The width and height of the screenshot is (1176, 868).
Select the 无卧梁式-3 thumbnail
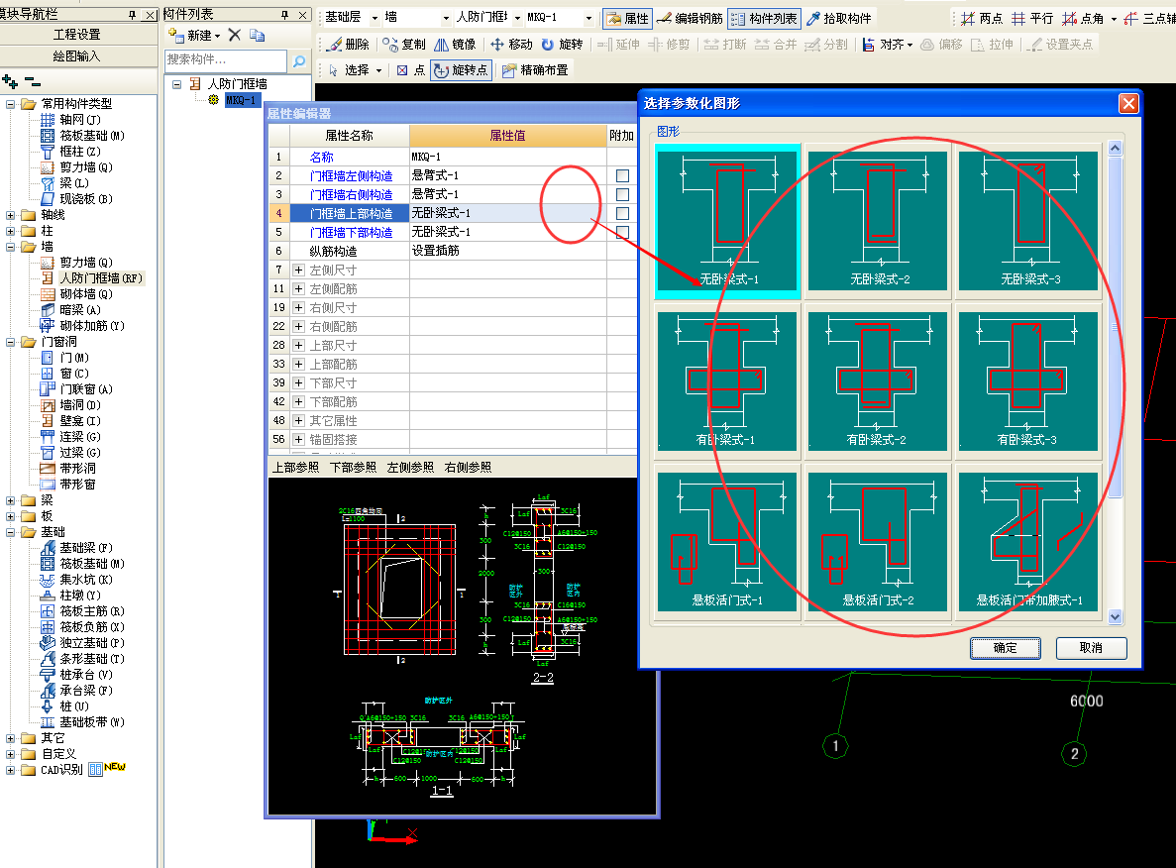1028,221
